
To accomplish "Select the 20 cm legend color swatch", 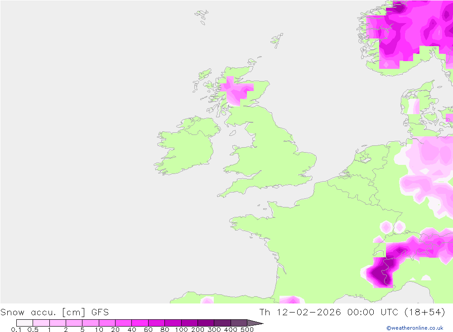I will pyautogui.click(x=123, y=323).
